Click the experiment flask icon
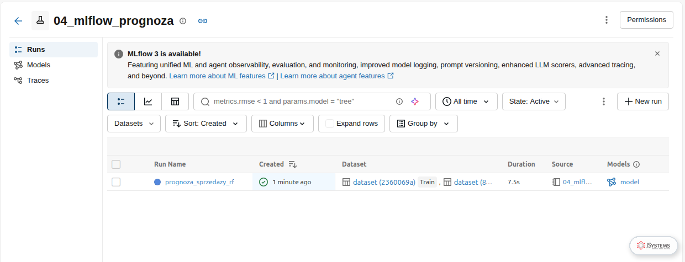 (40, 20)
